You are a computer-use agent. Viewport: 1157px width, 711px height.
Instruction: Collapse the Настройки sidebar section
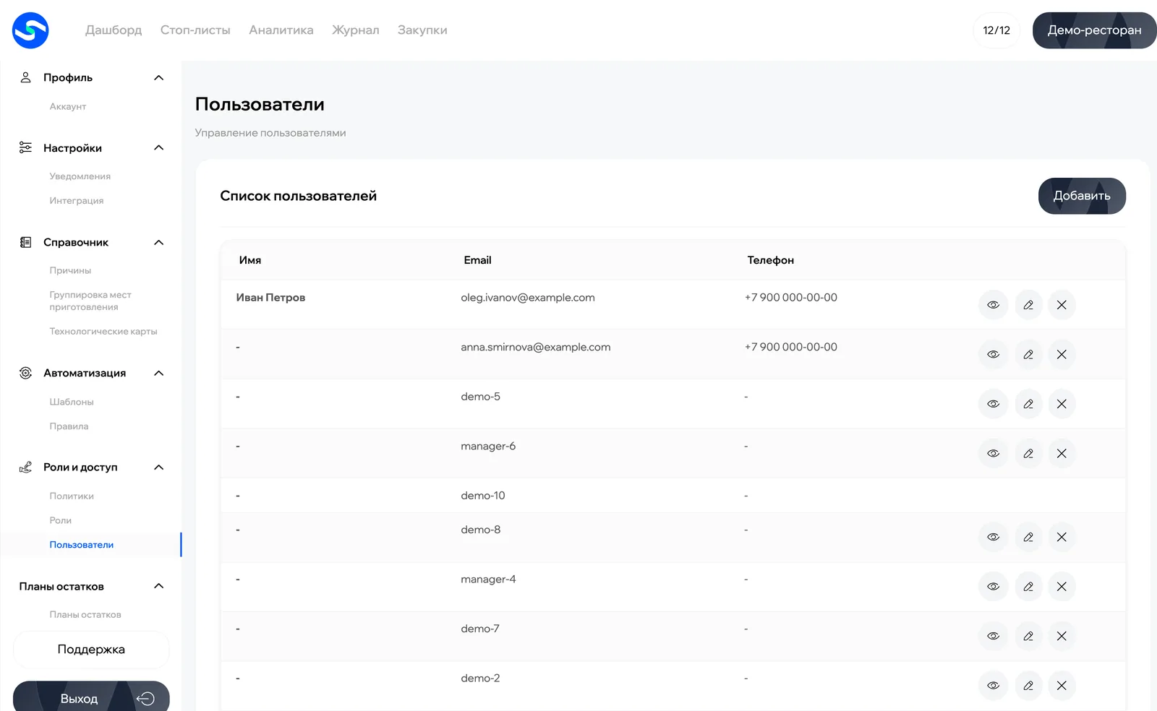159,147
